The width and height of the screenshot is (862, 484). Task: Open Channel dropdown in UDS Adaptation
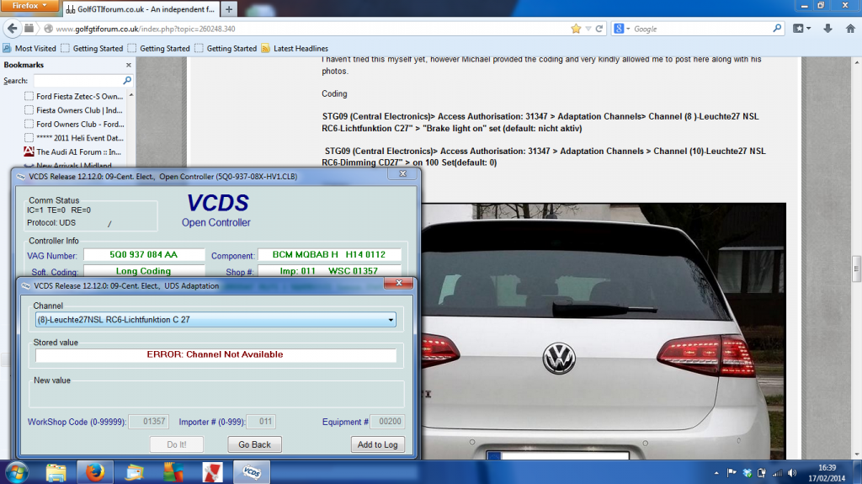[x=391, y=320]
